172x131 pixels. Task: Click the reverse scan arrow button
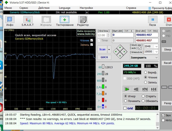tap(136, 89)
